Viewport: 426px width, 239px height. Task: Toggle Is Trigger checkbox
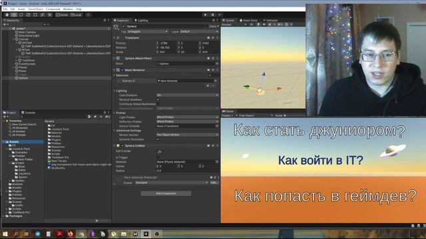158,157
